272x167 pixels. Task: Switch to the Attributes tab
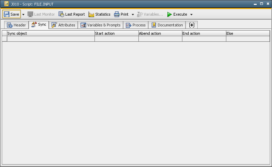click(63, 25)
